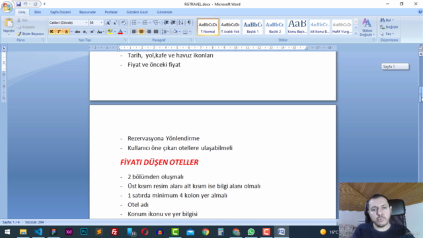This screenshot has width=423, height=238.
Task: Open underline style dropdown arrow
Action: pos(71,32)
